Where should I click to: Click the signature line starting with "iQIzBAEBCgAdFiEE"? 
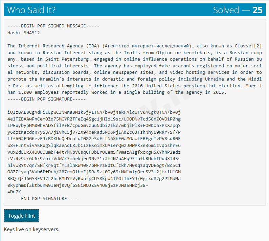coord(94,112)
